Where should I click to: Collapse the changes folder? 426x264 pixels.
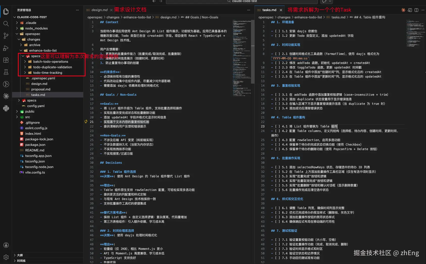point(34,39)
